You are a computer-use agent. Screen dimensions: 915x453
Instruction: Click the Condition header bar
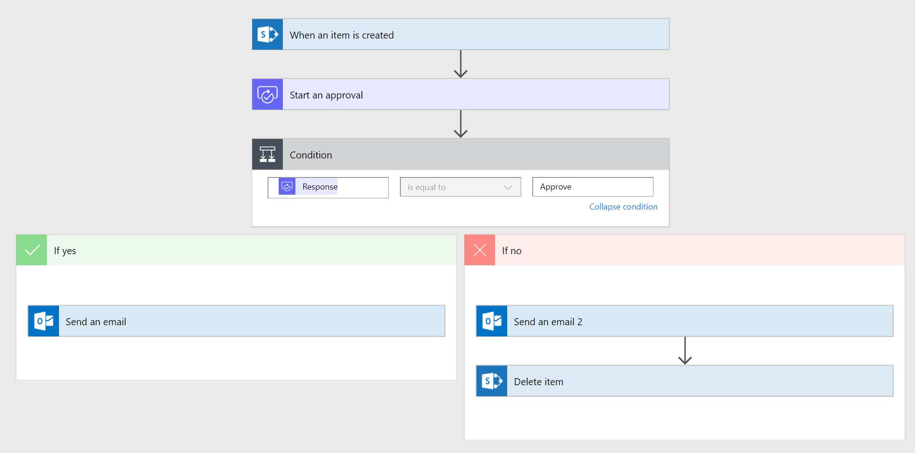point(476,155)
